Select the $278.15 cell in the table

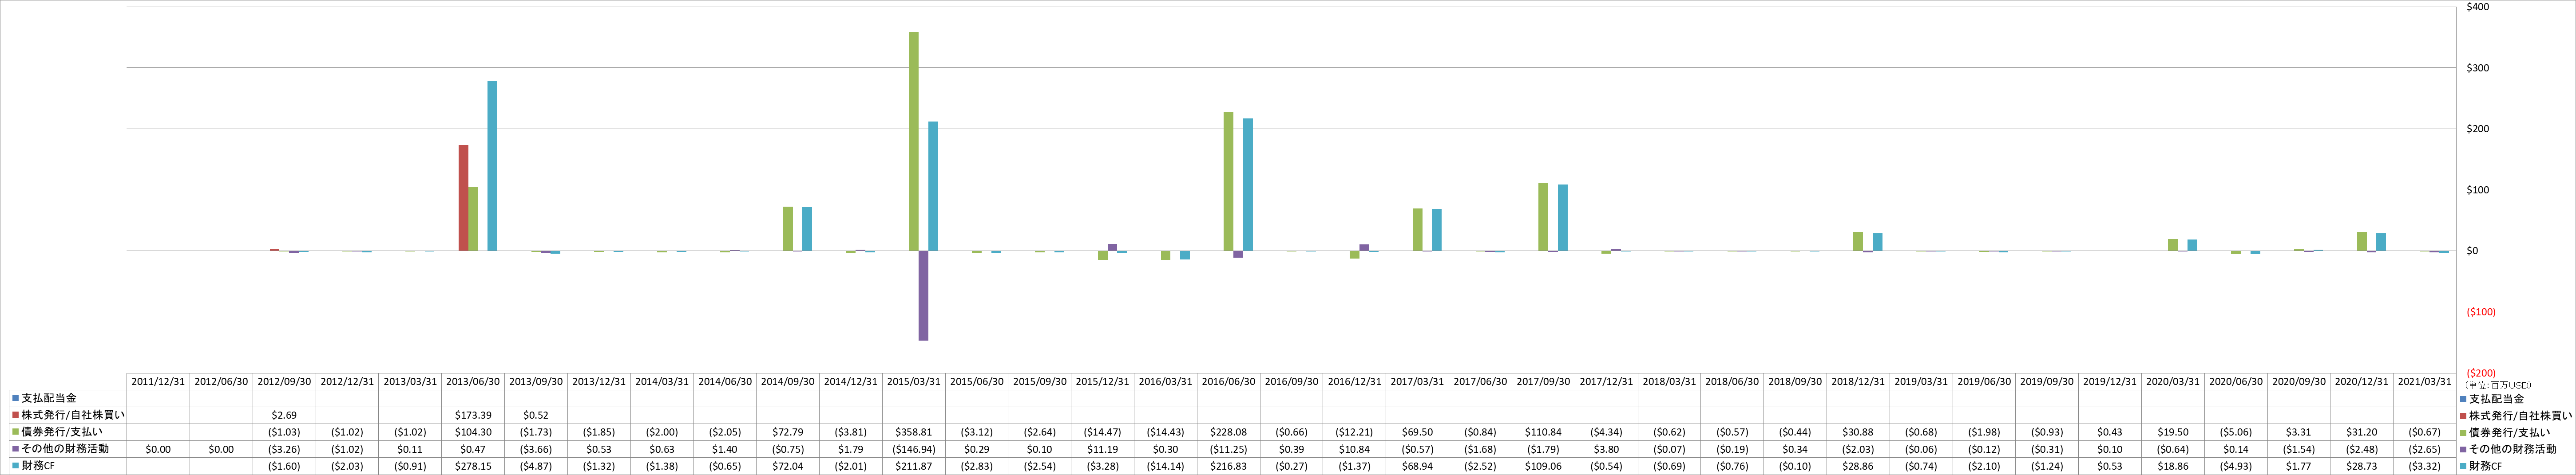[473, 466]
